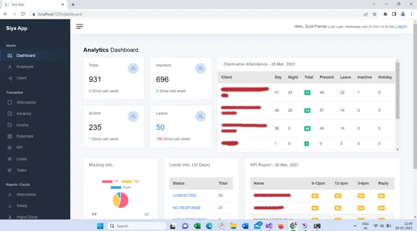Click the Expenses grid icon
The image size is (417, 231).
(x=10, y=136)
